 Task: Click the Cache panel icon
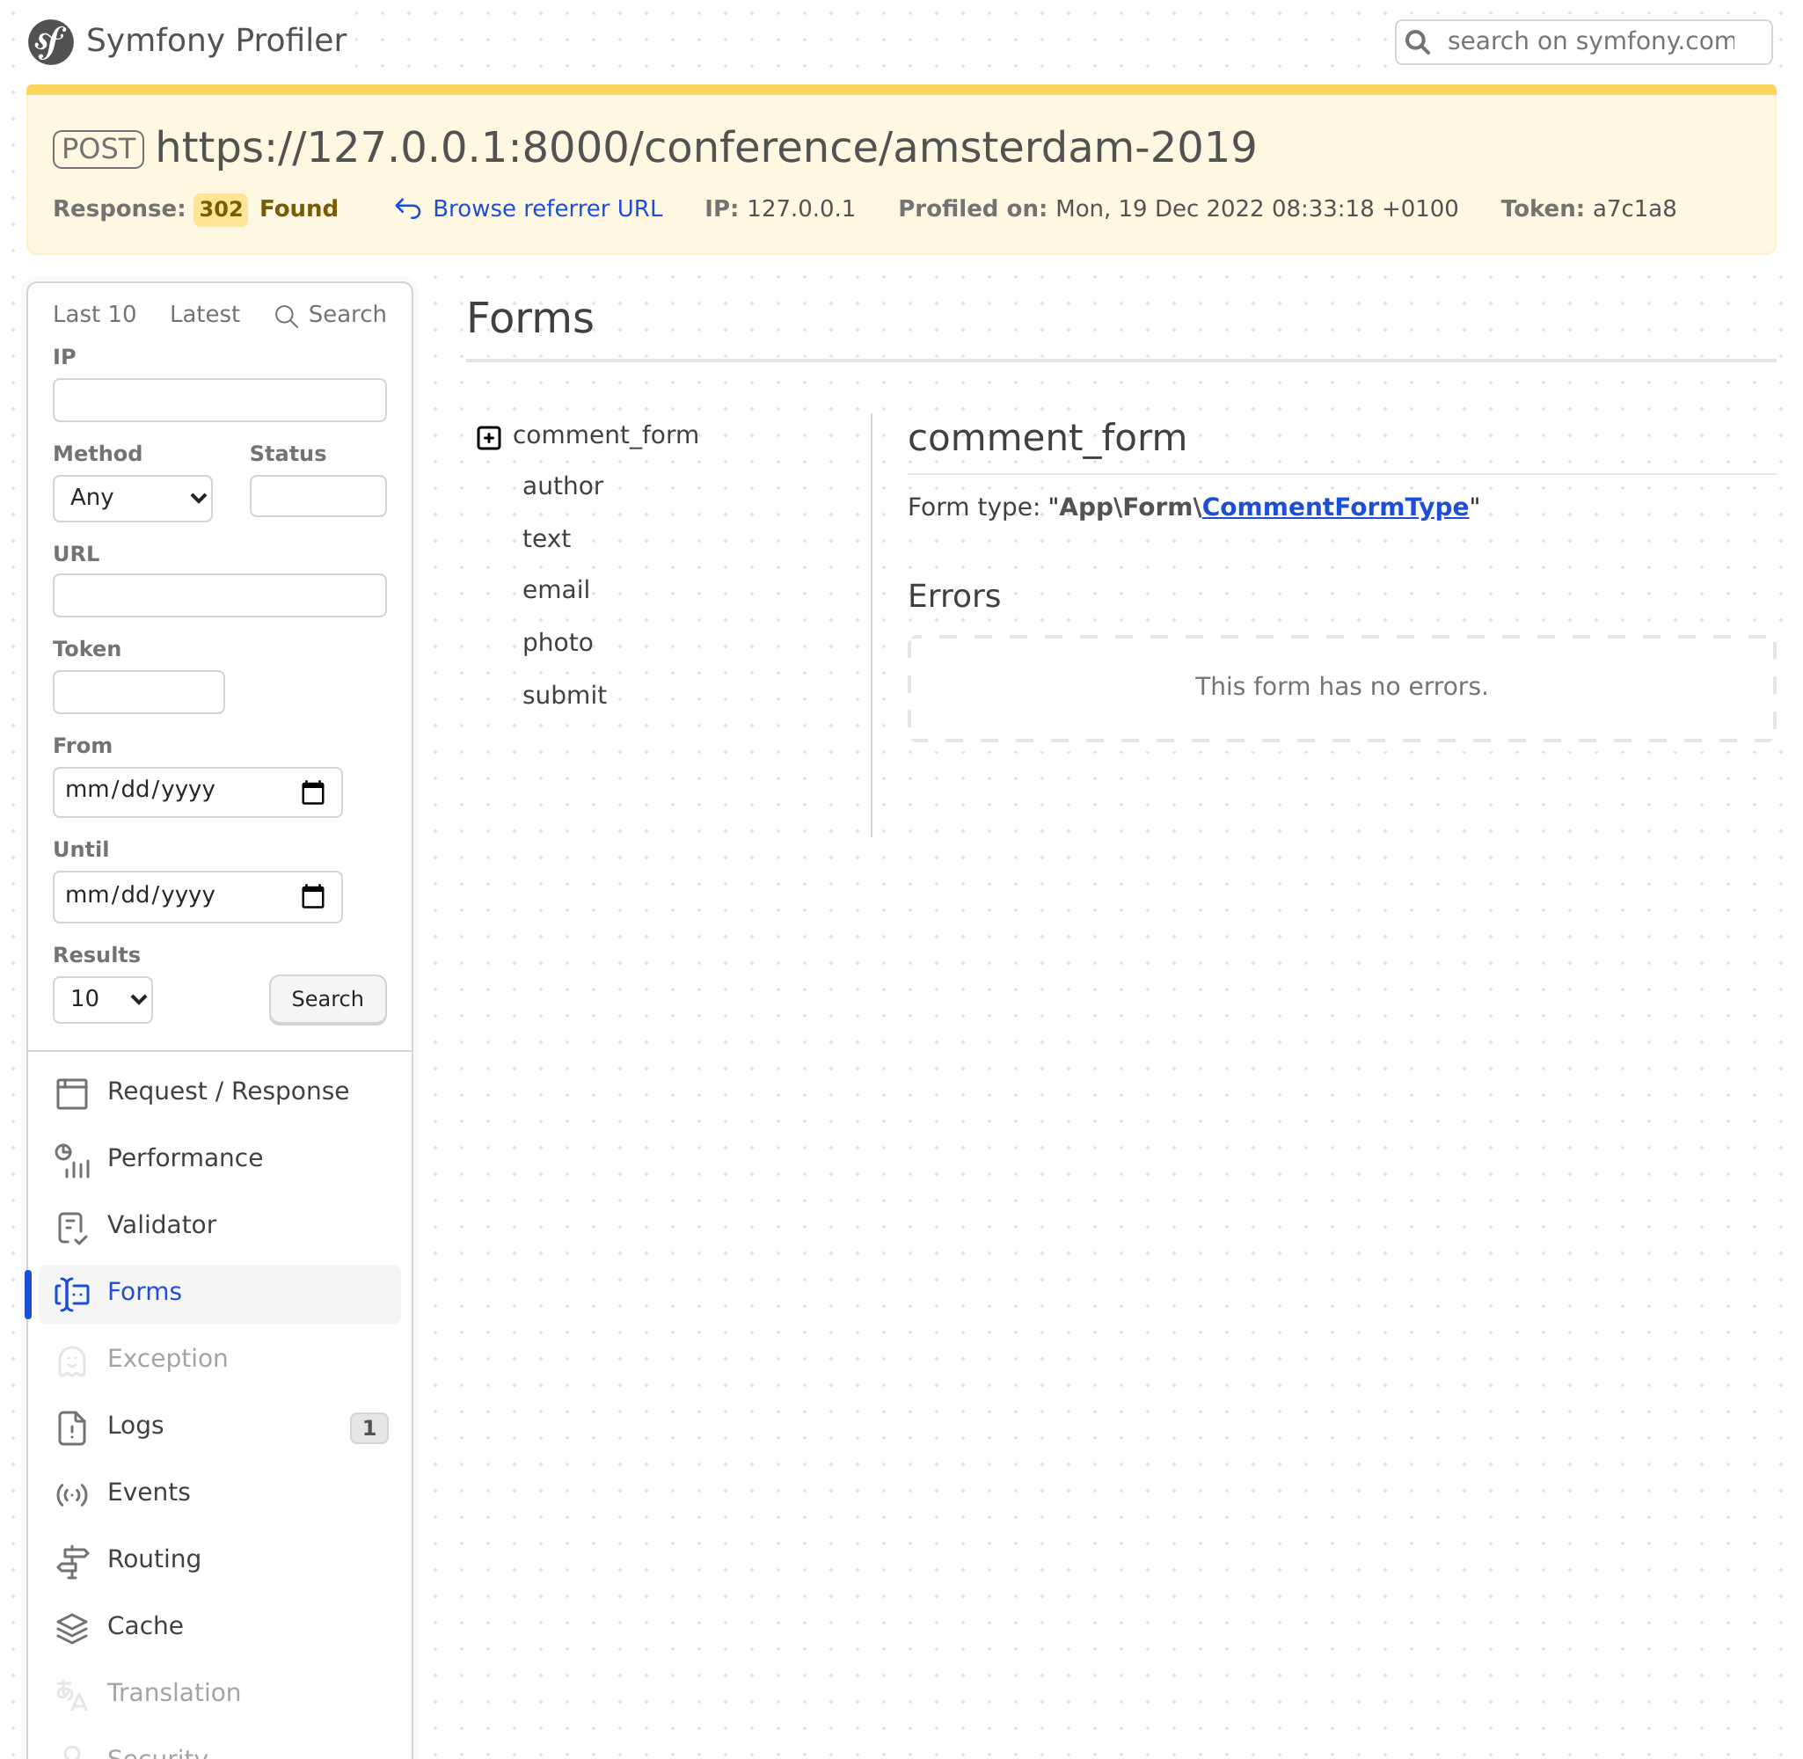click(72, 1628)
